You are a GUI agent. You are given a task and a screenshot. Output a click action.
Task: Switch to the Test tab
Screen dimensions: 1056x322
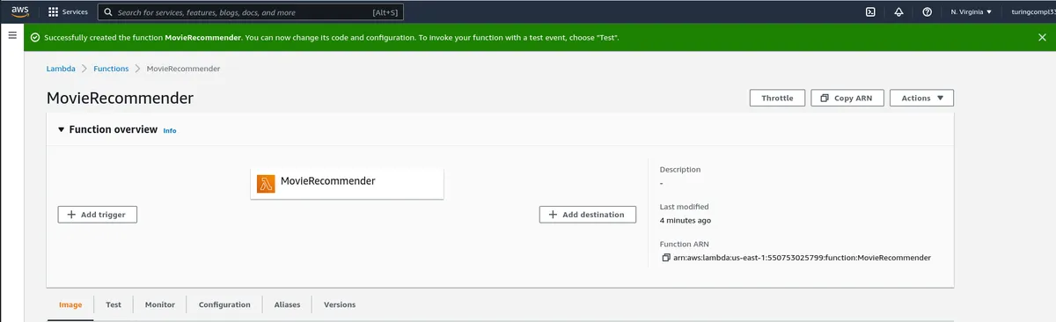pos(114,304)
